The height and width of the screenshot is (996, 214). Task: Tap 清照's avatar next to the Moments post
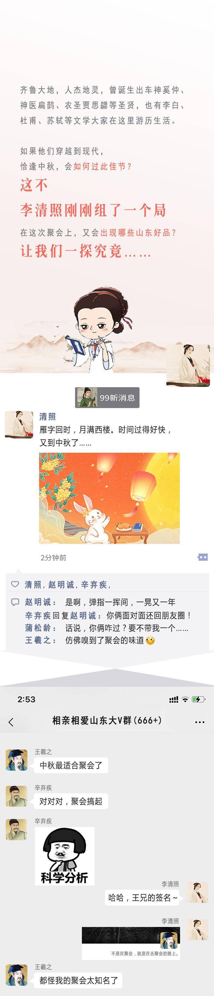[x=19, y=424]
